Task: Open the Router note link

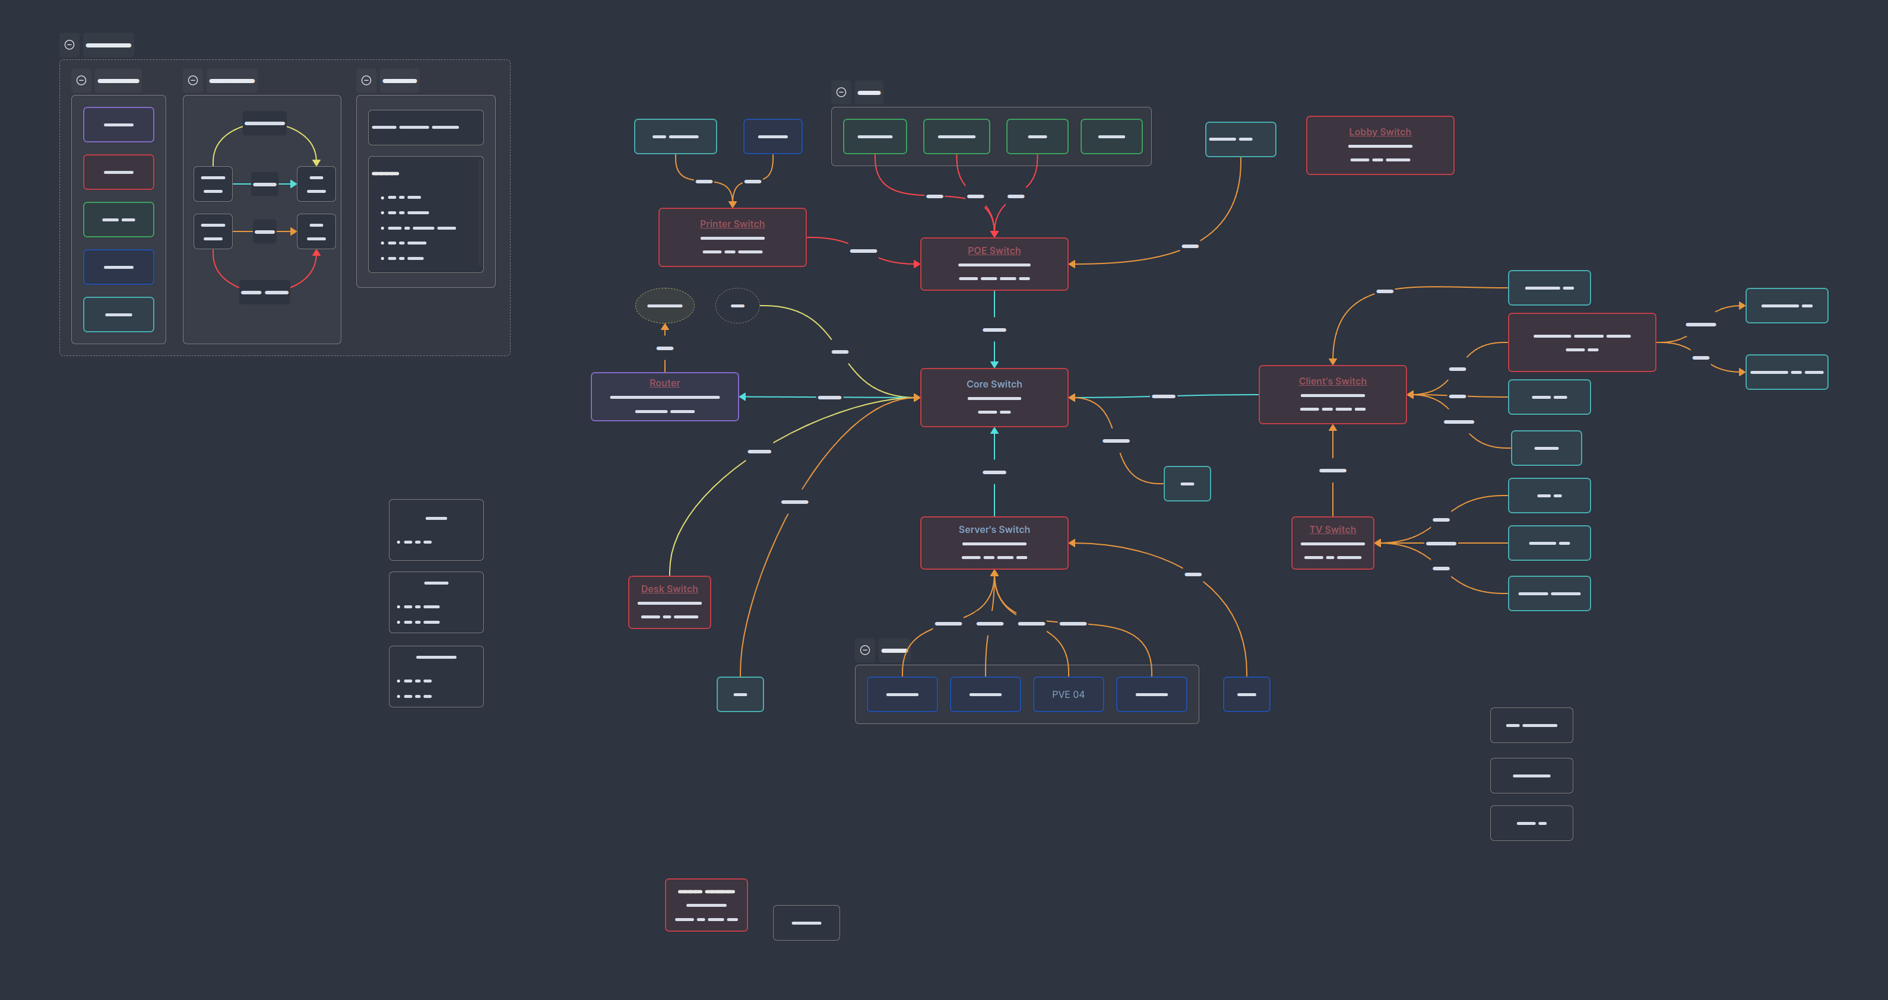Action: click(664, 383)
